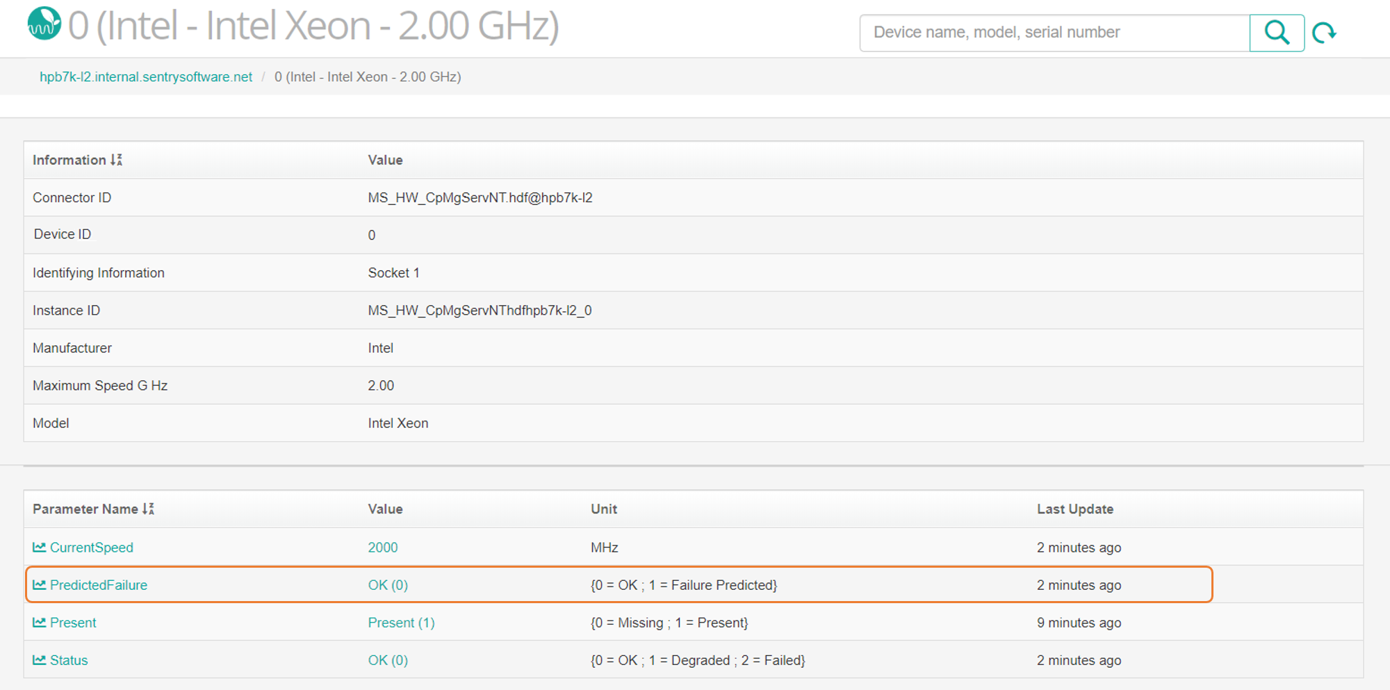Click the search magnifier icon
The width and height of the screenshot is (1390, 690).
click(x=1277, y=32)
